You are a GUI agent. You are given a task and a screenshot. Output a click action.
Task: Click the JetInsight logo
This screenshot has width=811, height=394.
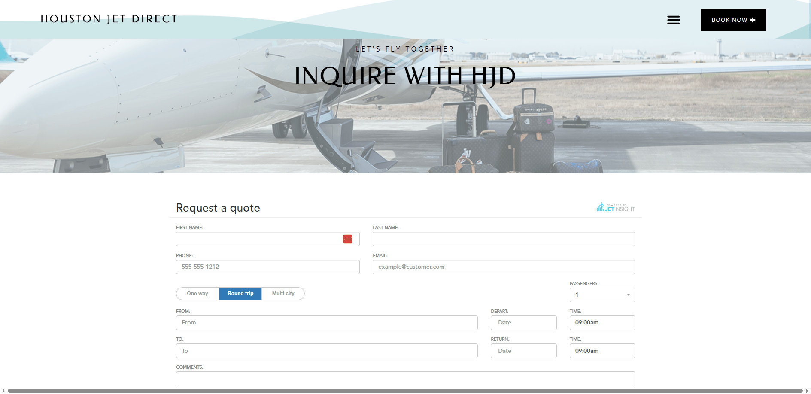616,207
